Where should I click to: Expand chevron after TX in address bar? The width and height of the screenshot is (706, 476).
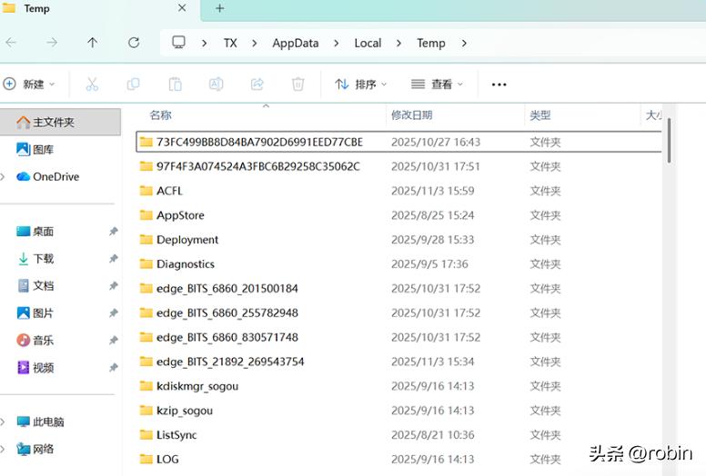[255, 44]
